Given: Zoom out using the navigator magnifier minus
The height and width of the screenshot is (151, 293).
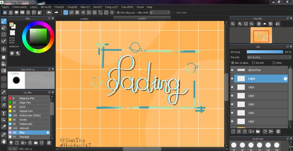Looking at the screenshot, I should click(x=252, y=24).
